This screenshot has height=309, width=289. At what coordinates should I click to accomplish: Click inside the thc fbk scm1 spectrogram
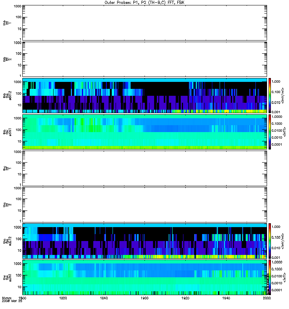[x=145, y=277]
